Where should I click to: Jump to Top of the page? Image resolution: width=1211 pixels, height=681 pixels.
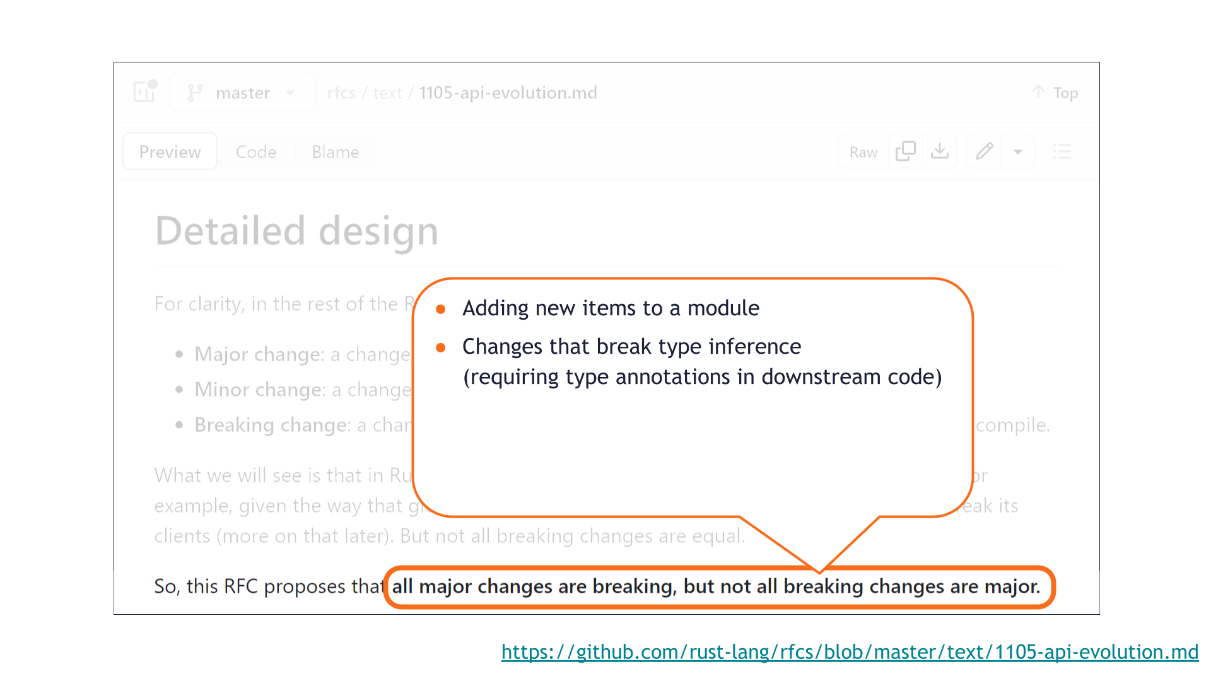[1066, 92]
